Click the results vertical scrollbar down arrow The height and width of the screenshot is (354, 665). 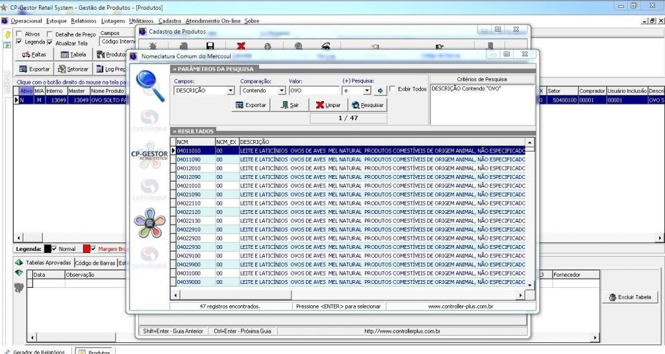[529, 285]
